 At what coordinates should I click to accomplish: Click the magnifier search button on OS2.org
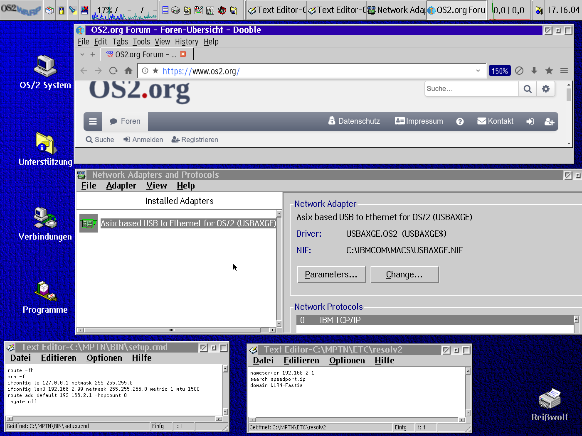528,88
